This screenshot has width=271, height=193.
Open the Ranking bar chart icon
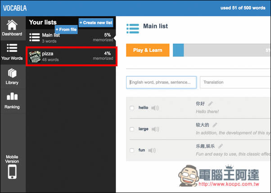(x=12, y=96)
